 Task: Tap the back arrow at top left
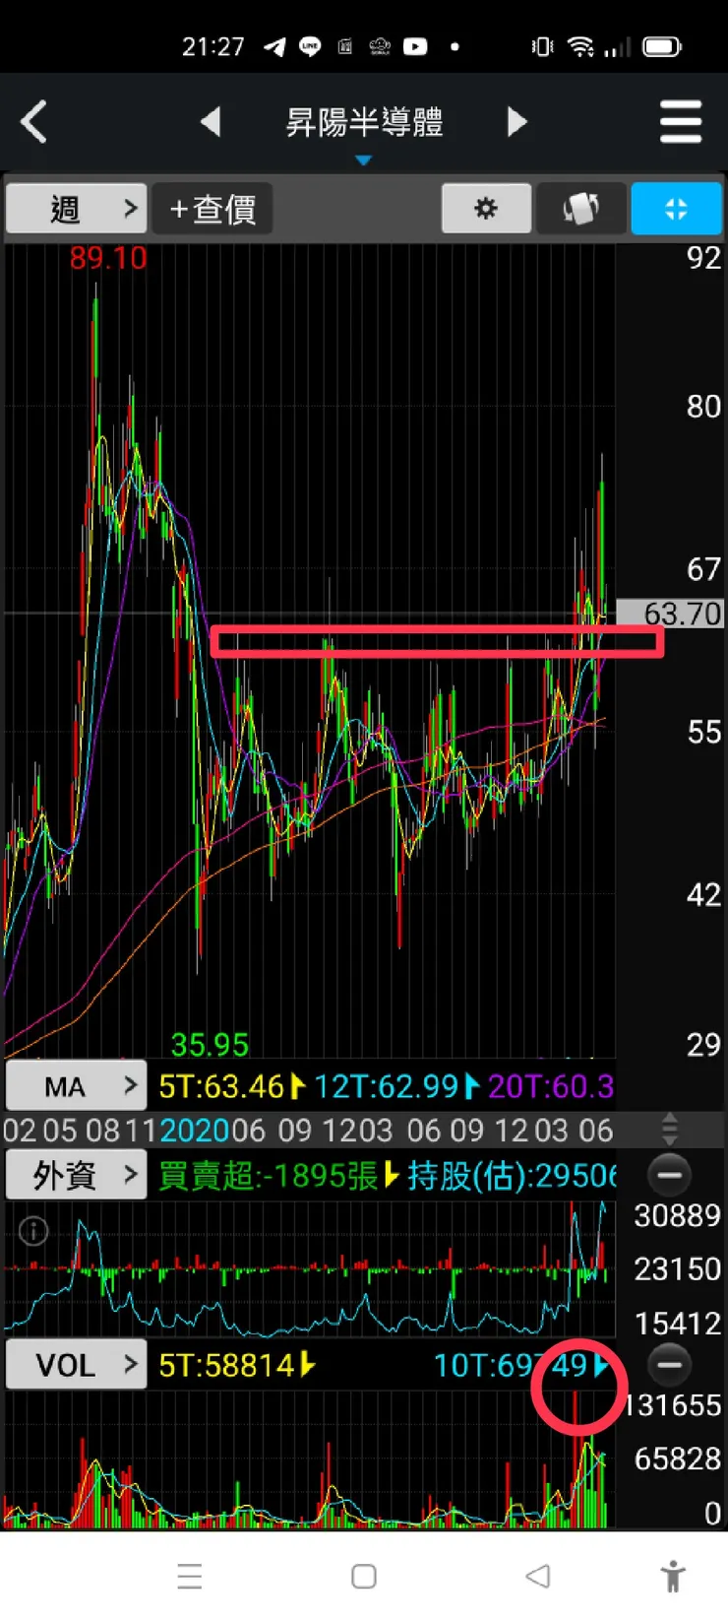(x=33, y=122)
